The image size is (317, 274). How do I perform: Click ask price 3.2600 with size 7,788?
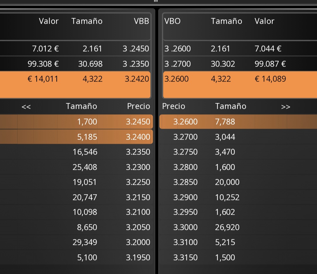point(185,122)
